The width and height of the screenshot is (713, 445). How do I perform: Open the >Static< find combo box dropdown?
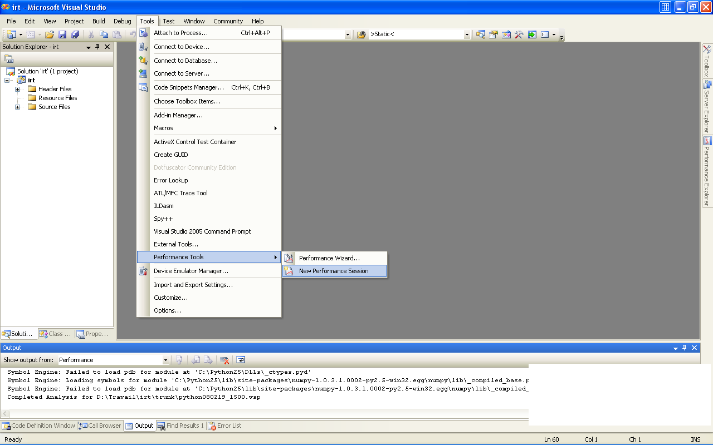pos(467,34)
